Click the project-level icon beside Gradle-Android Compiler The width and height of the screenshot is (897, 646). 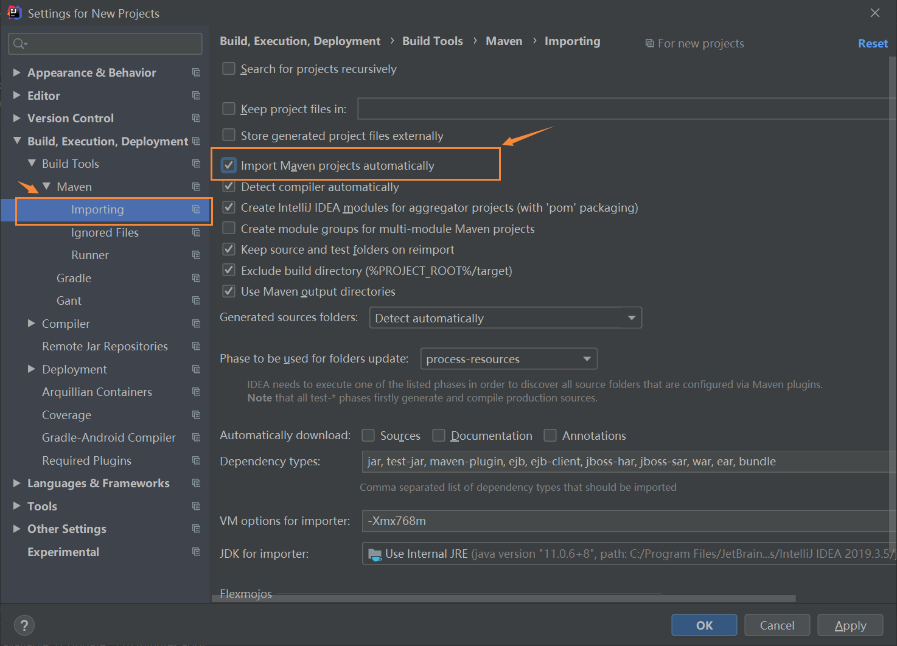tap(196, 437)
